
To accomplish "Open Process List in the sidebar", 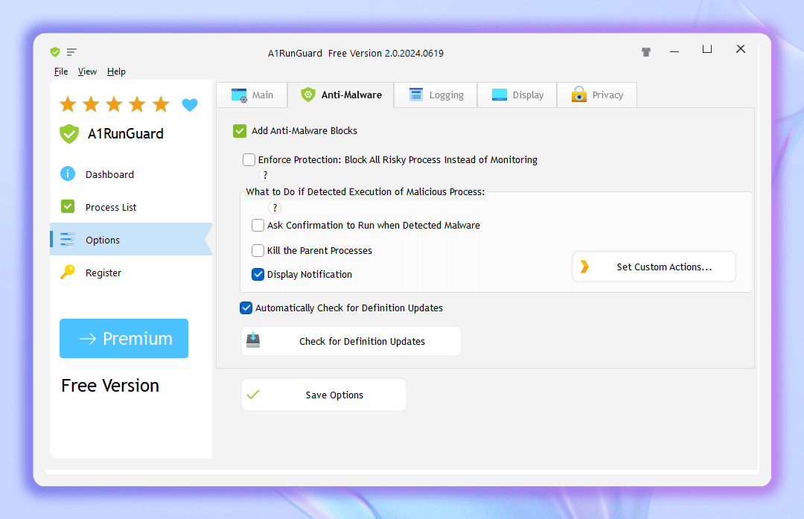I will tap(111, 207).
